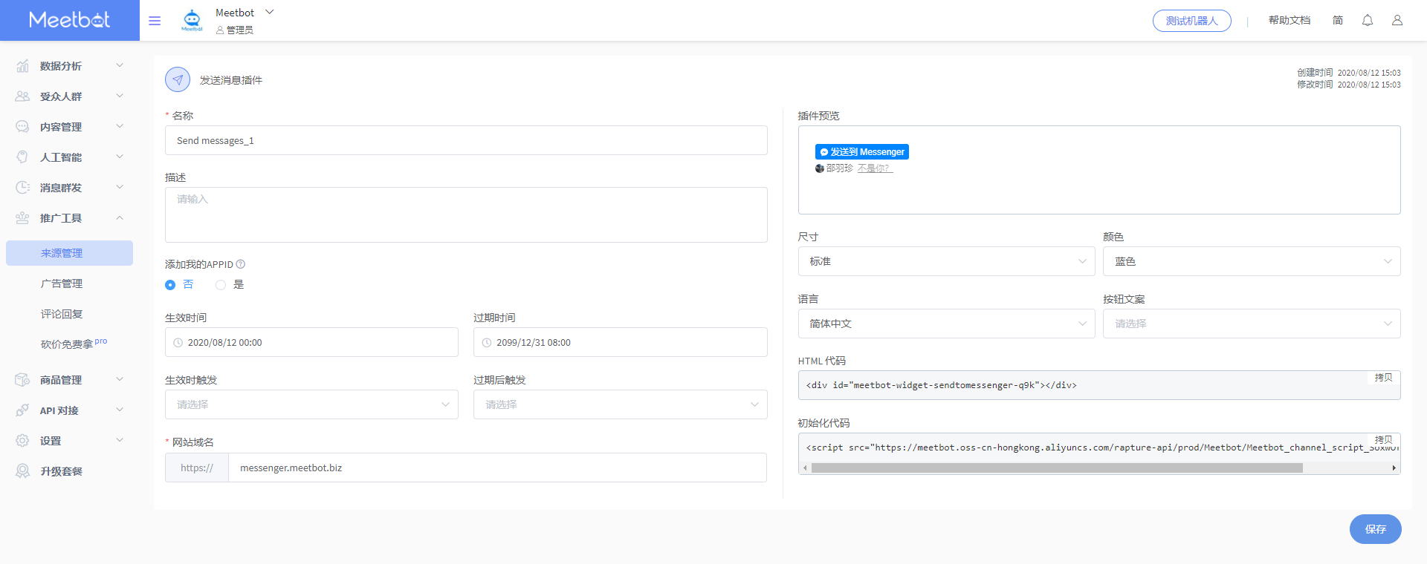Click the 消息群发 clock icon
Screen dimensions: 1427x564
[22, 188]
